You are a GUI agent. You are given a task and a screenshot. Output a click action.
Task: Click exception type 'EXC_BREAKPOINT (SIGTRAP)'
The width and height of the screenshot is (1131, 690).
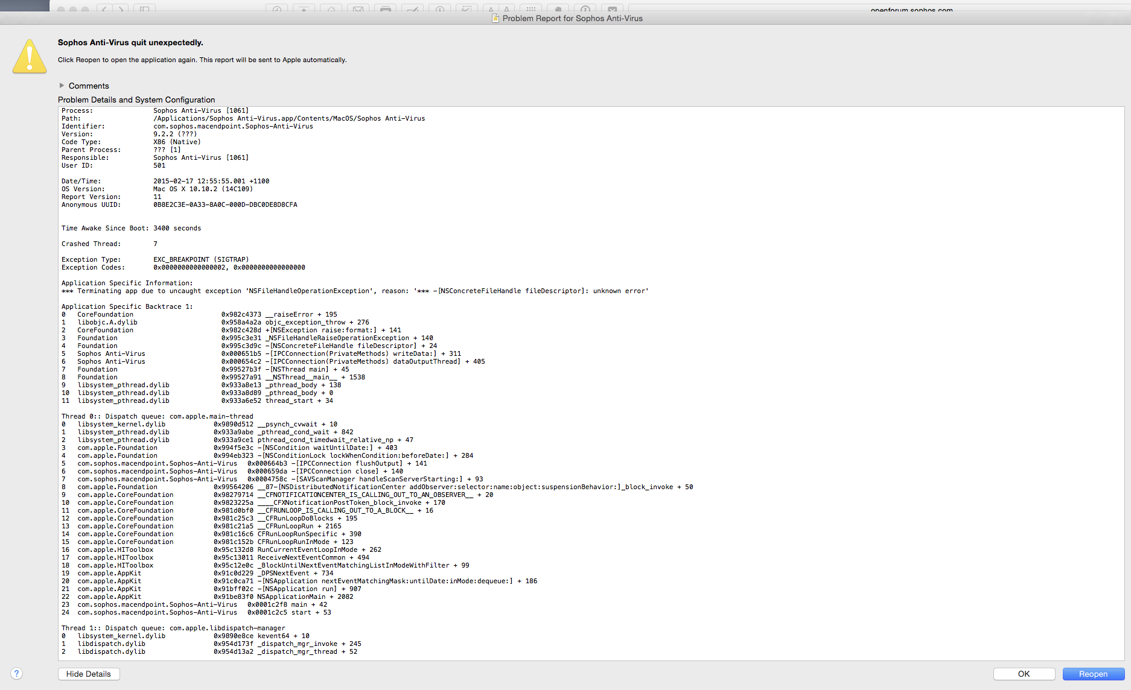[x=201, y=259]
